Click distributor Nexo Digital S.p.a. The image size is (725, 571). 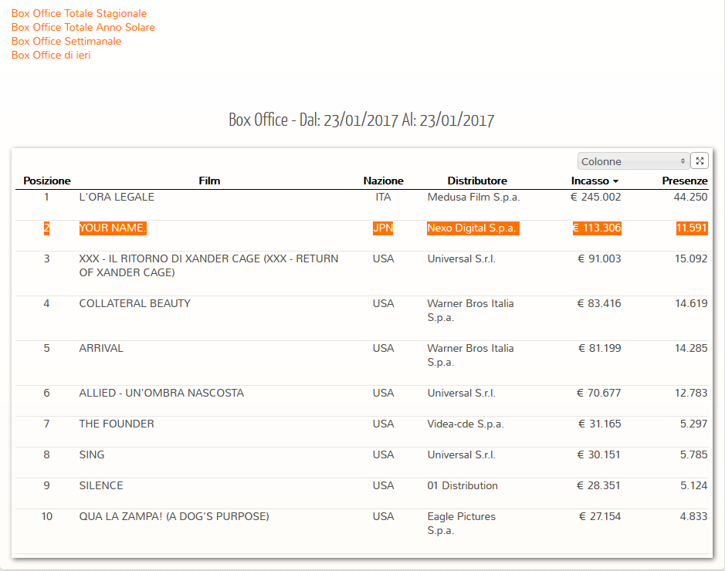[x=473, y=228]
